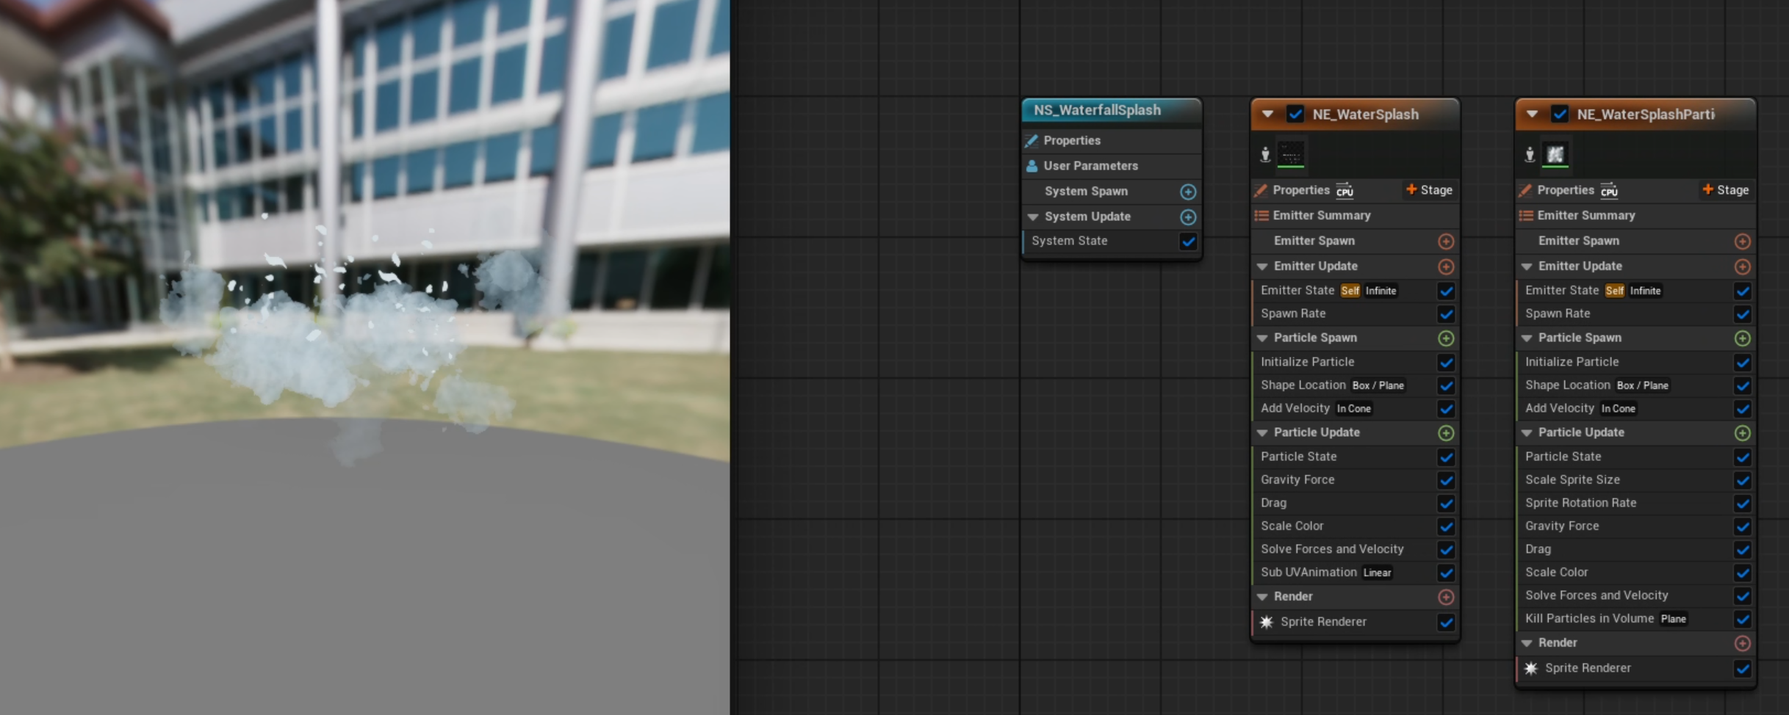This screenshot has height=715, width=1789.
Task: Click the local space icon in NE_WaterSplash
Action: coord(1265,154)
